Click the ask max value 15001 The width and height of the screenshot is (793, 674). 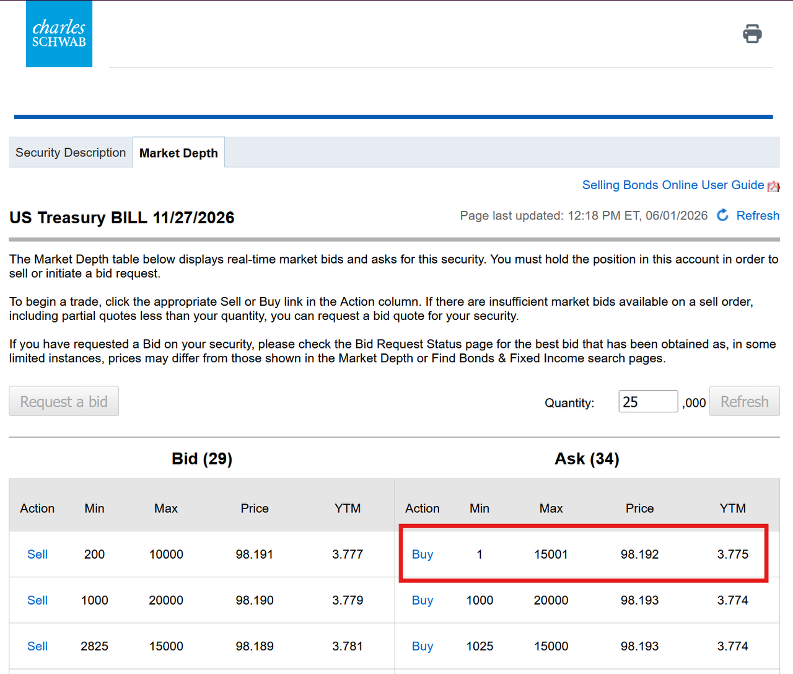(551, 554)
